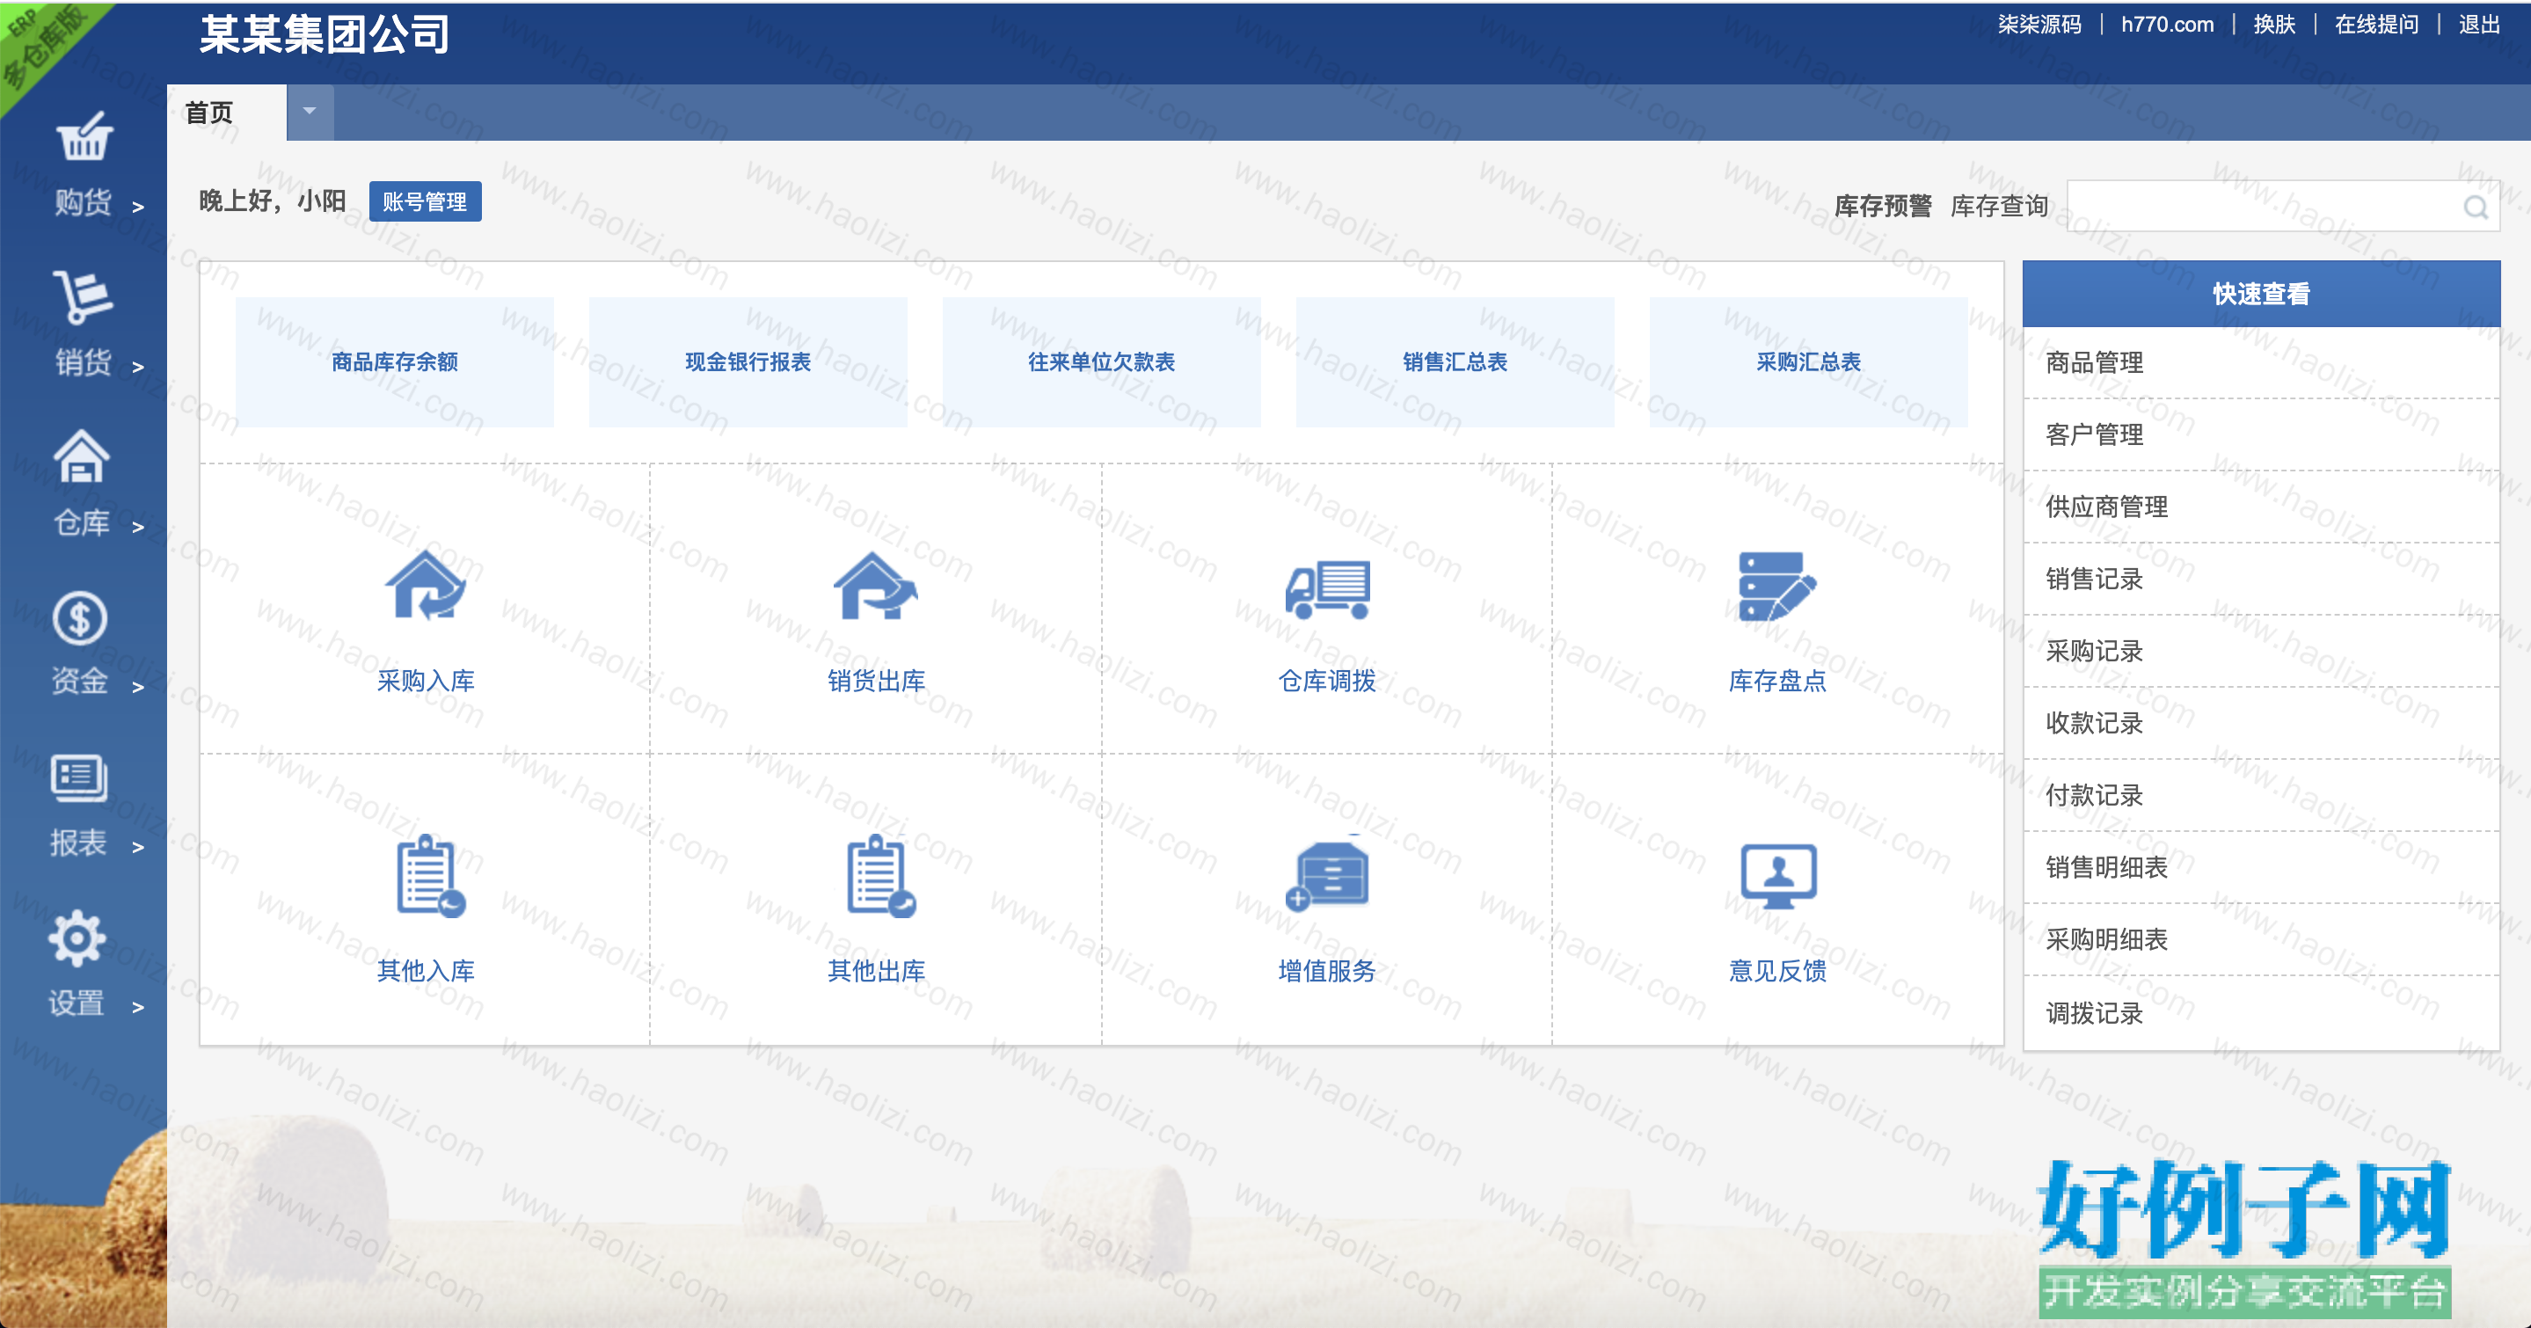The width and height of the screenshot is (2531, 1328).
Task: Open 客户管理 in 快速查看 list
Action: 2261,434
